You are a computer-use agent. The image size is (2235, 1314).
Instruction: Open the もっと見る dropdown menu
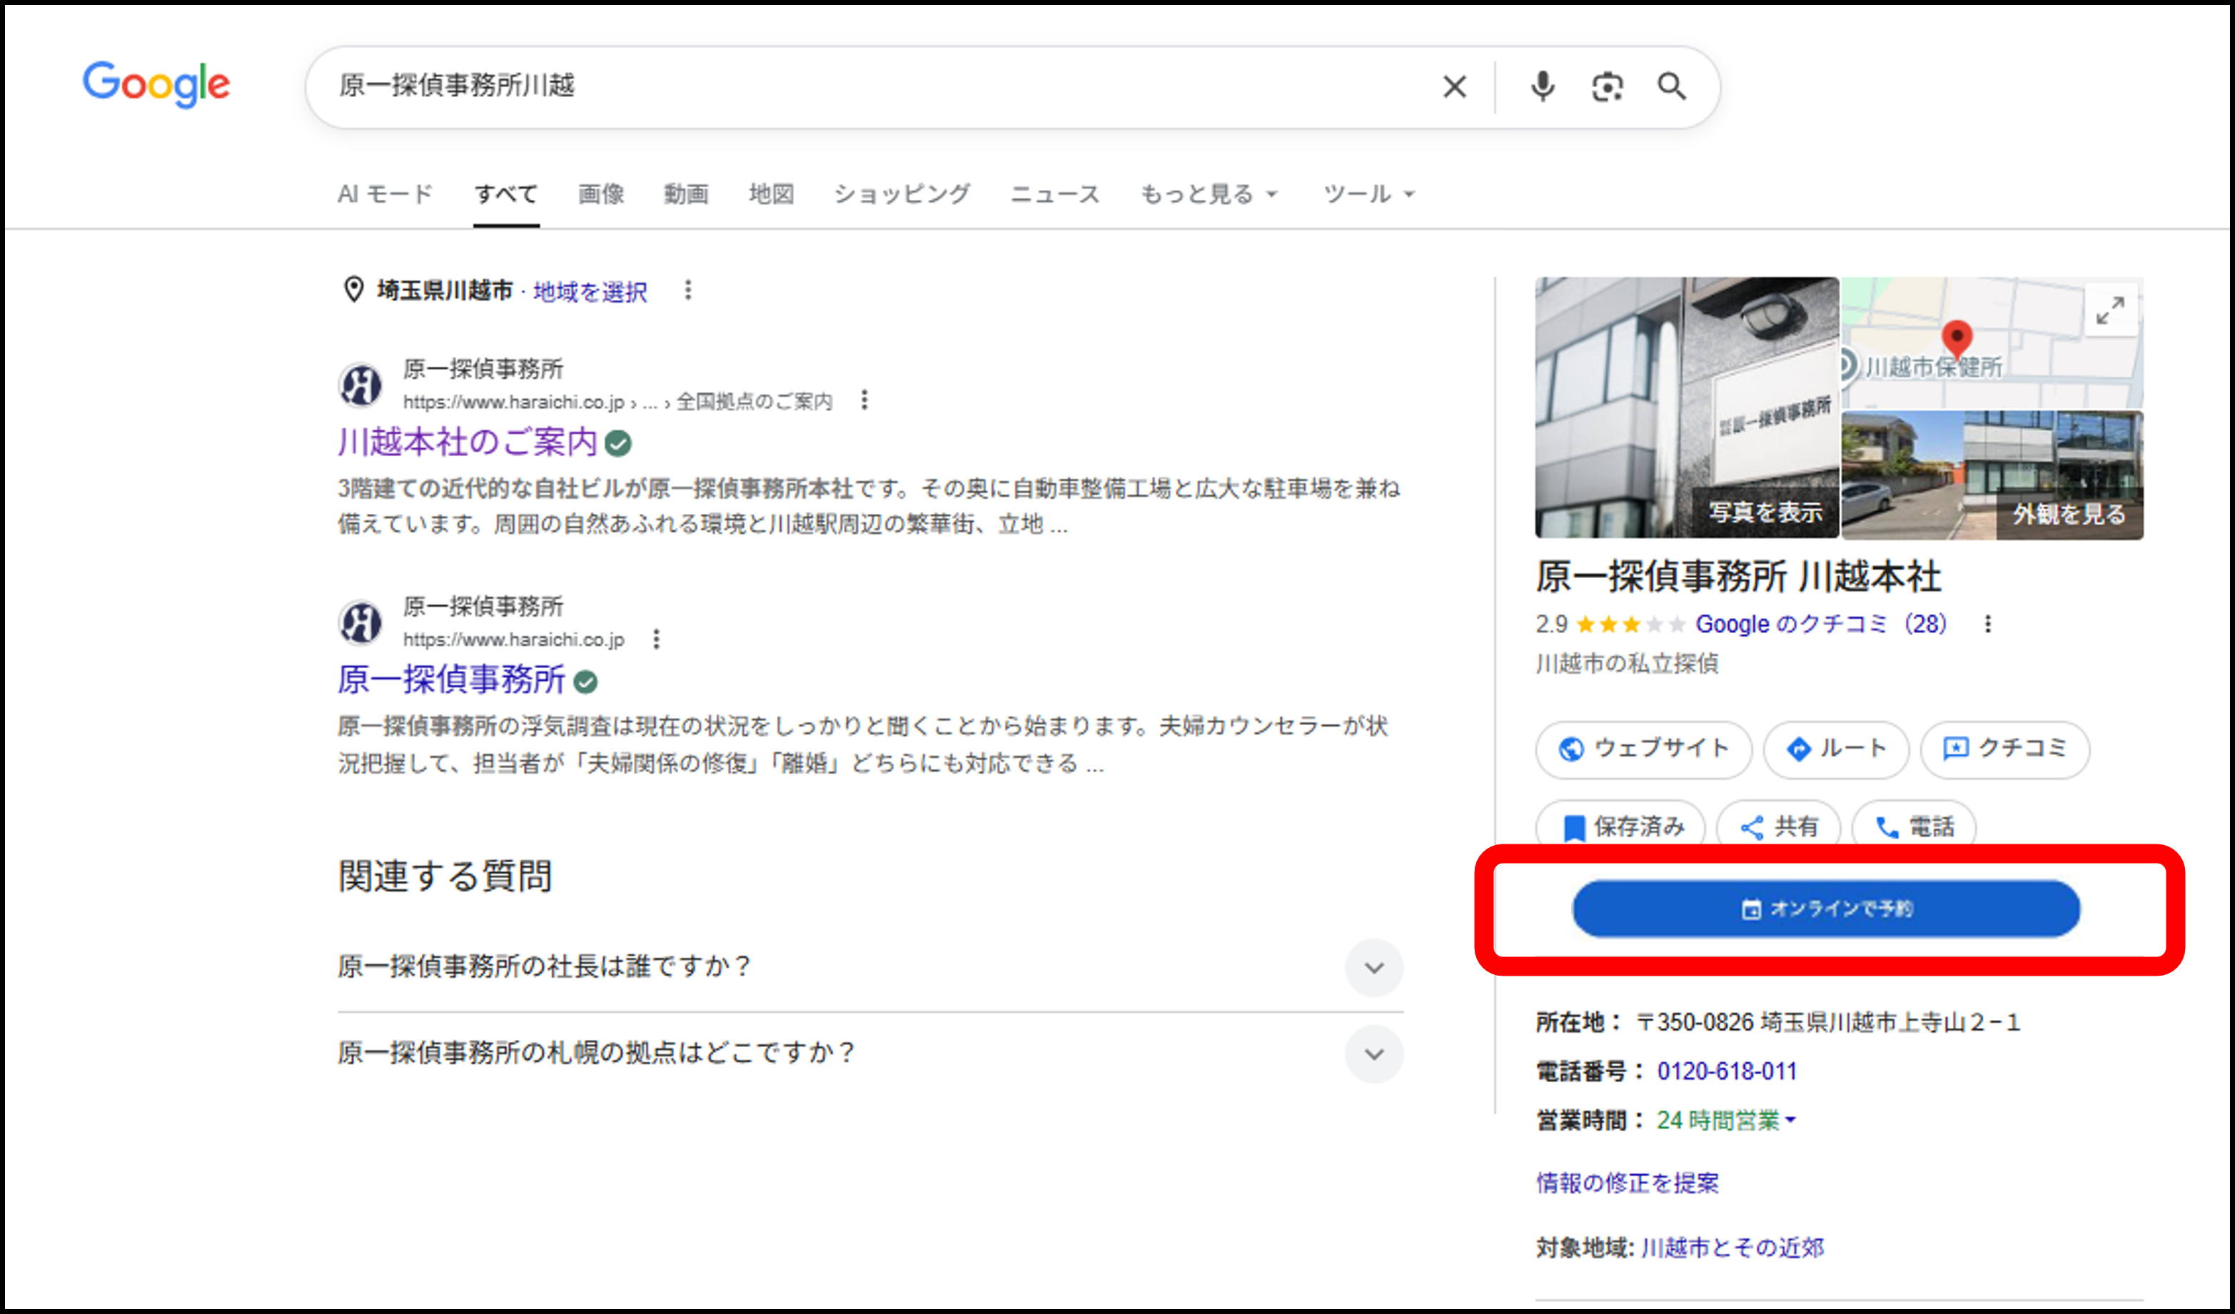point(1208,194)
